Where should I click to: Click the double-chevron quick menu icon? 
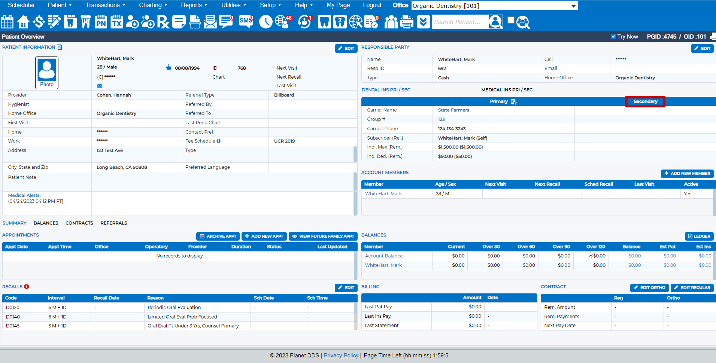coord(423,22)
